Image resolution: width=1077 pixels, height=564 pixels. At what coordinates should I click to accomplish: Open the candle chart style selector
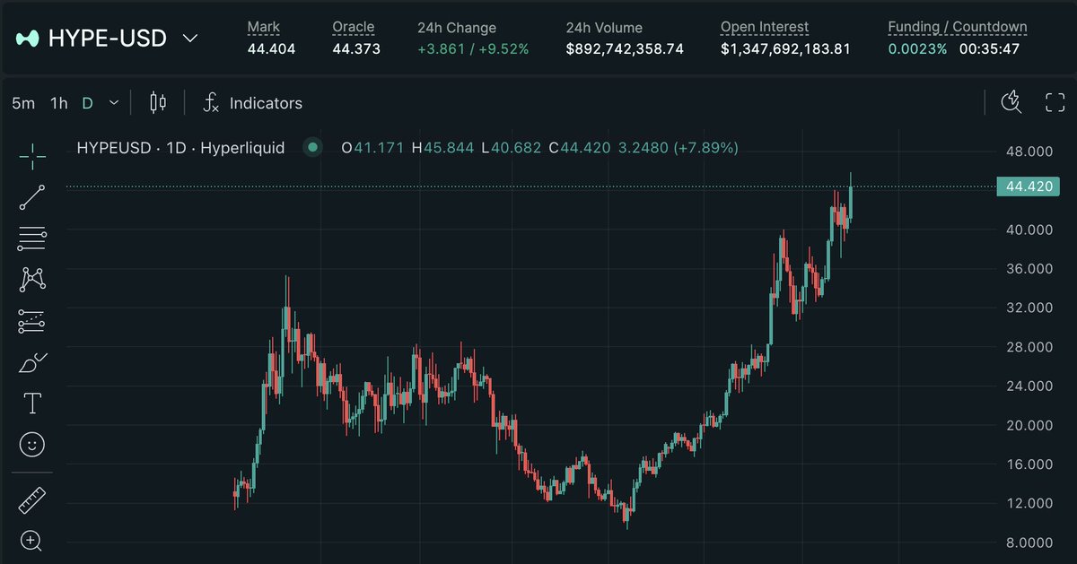click(x=158, y=103)
